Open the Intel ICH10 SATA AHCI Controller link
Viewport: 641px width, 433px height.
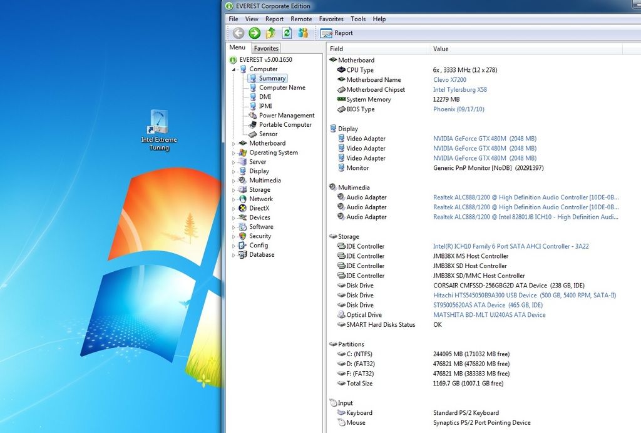pos(511,246)
